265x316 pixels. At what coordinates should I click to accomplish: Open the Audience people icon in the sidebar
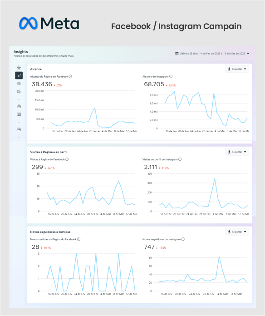pyautogui.click(x=19, y=84)
